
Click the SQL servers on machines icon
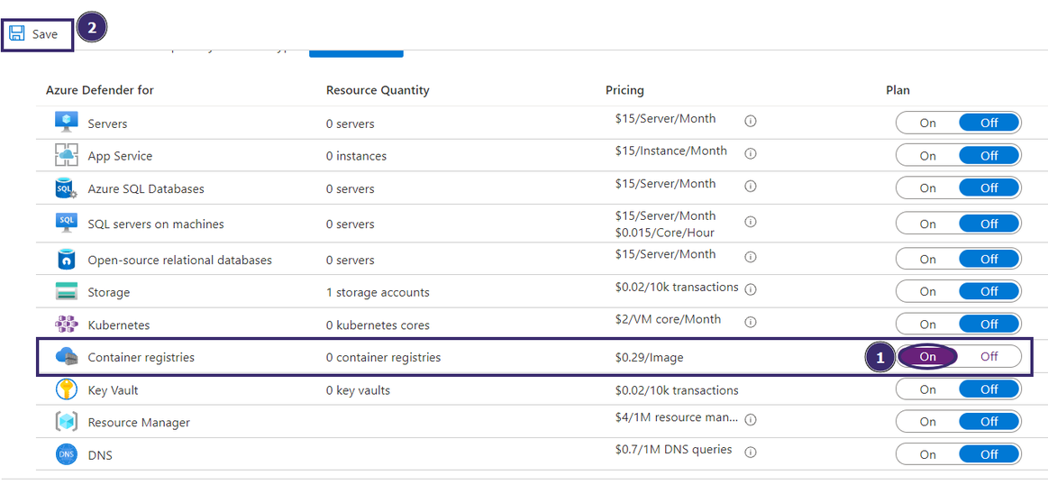tap(67, 224)
